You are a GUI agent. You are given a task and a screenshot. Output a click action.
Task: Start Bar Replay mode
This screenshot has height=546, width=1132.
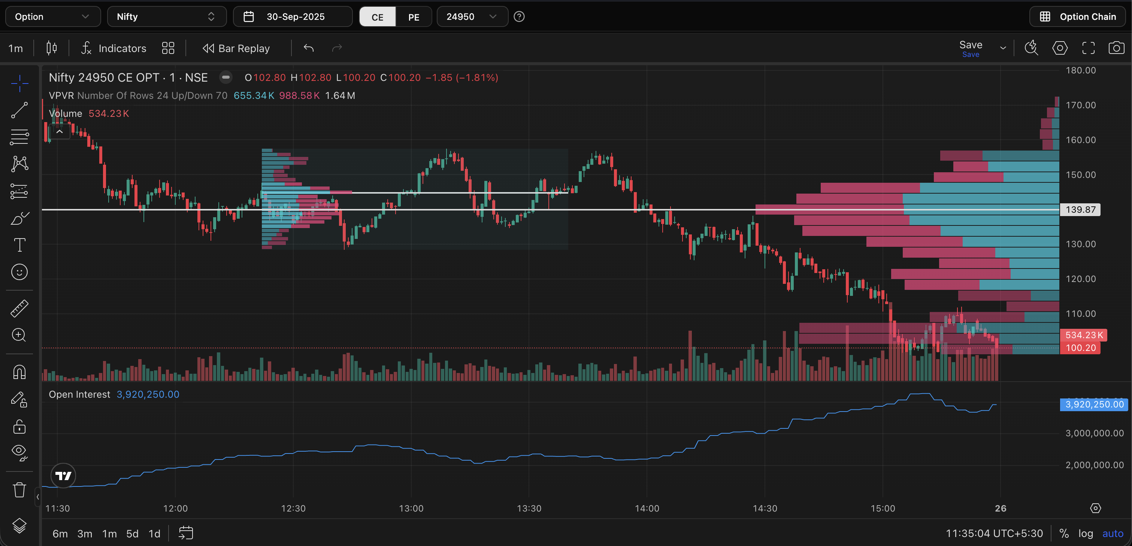pyautogui.click(x=236, y=48)
